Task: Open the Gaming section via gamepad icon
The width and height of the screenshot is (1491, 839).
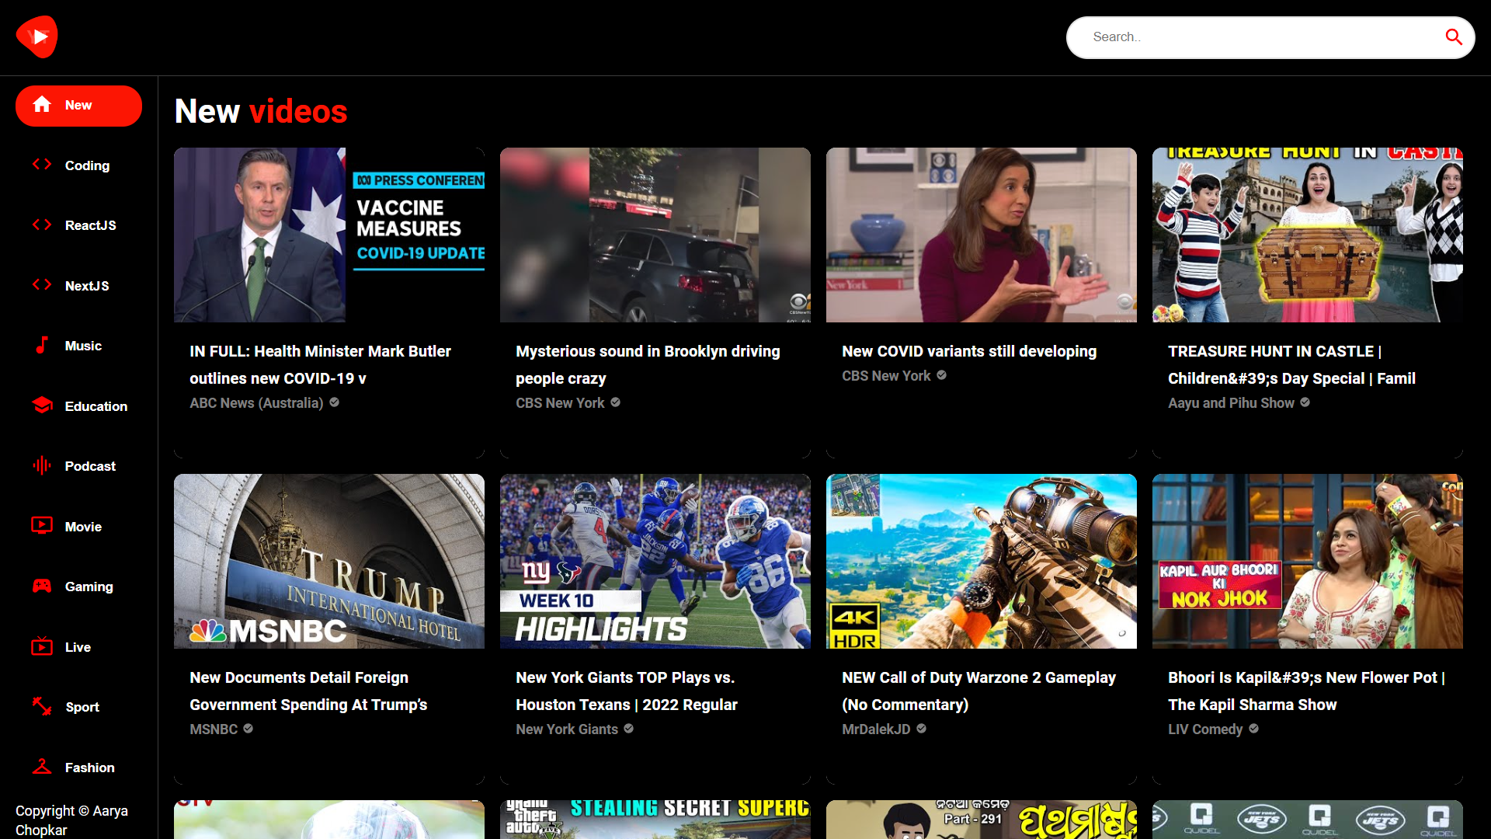Action: (41, 586)
